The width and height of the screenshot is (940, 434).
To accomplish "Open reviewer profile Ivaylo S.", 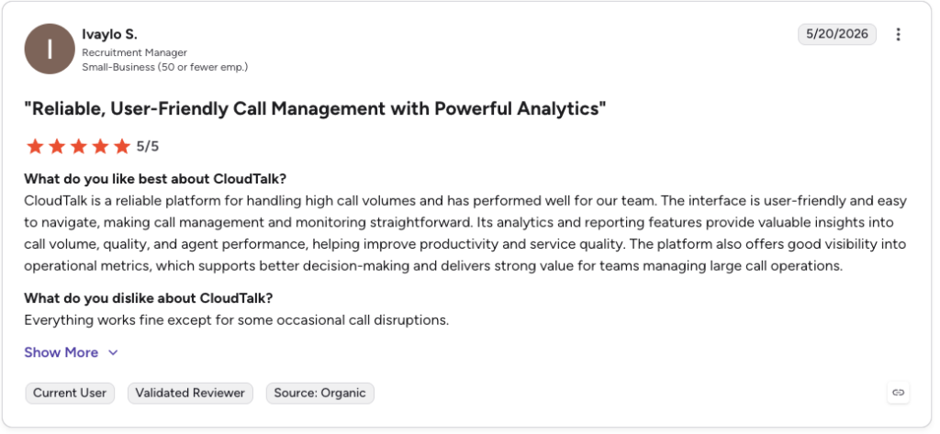I will pyautogui.click(x=110, y=35).
